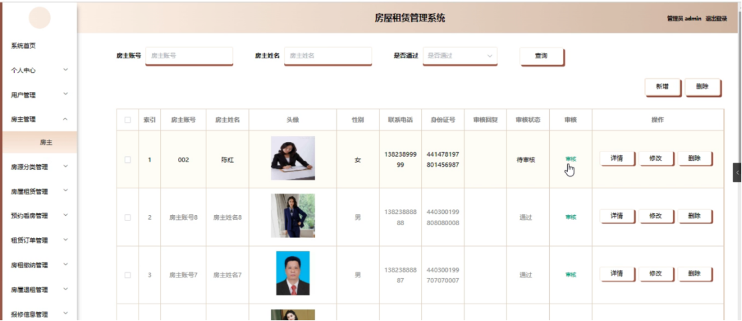Click 删除 in 陈红 row

coord(694,158)
